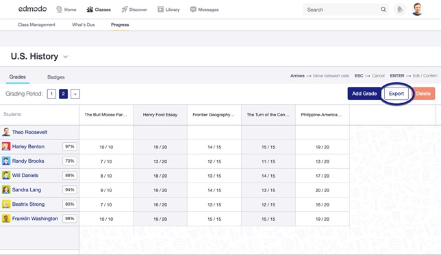Select grading period 2
441x255 pixels.
63,94
